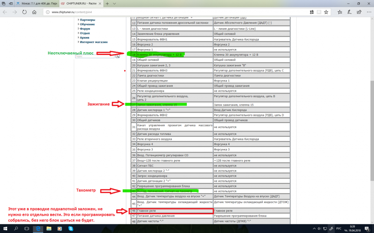
Task: Expand the Партнеры arrow
Action: (78, 20)
